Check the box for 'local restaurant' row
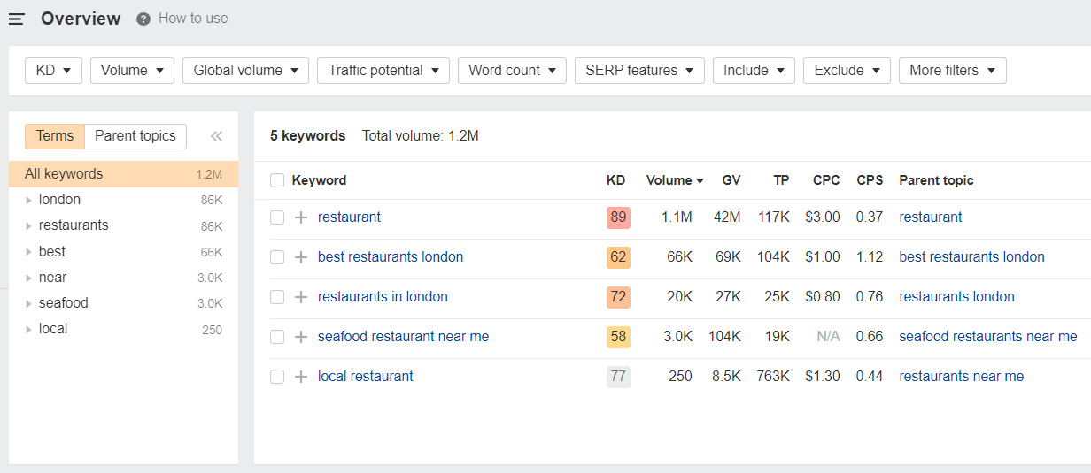Screen dimensions: 1091x473 click(x=277, y=377)
